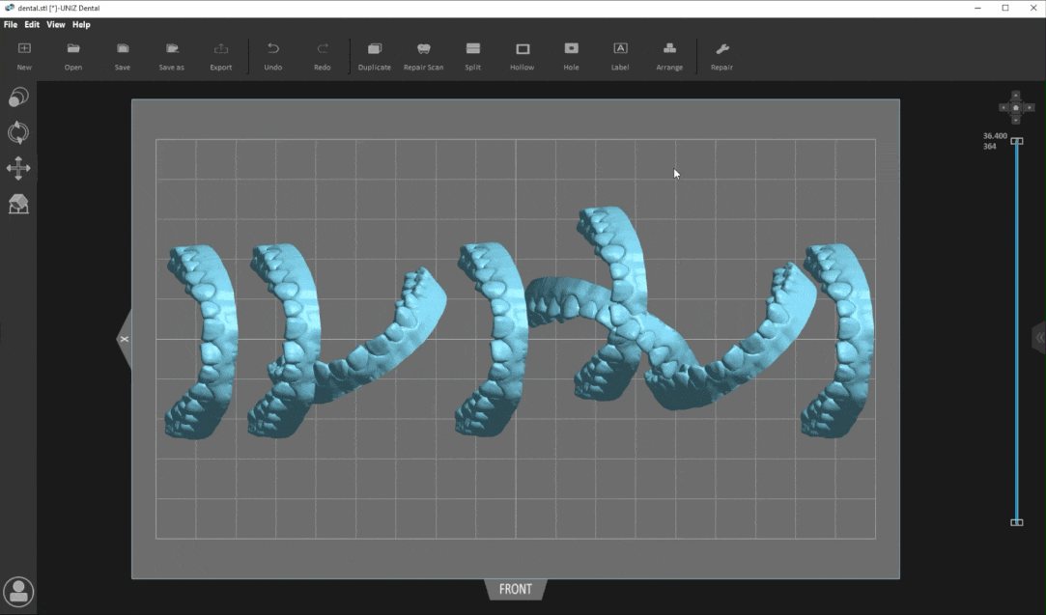Click the Repair Scan tool
This screenshot has width=1046, height=615.
423,56
